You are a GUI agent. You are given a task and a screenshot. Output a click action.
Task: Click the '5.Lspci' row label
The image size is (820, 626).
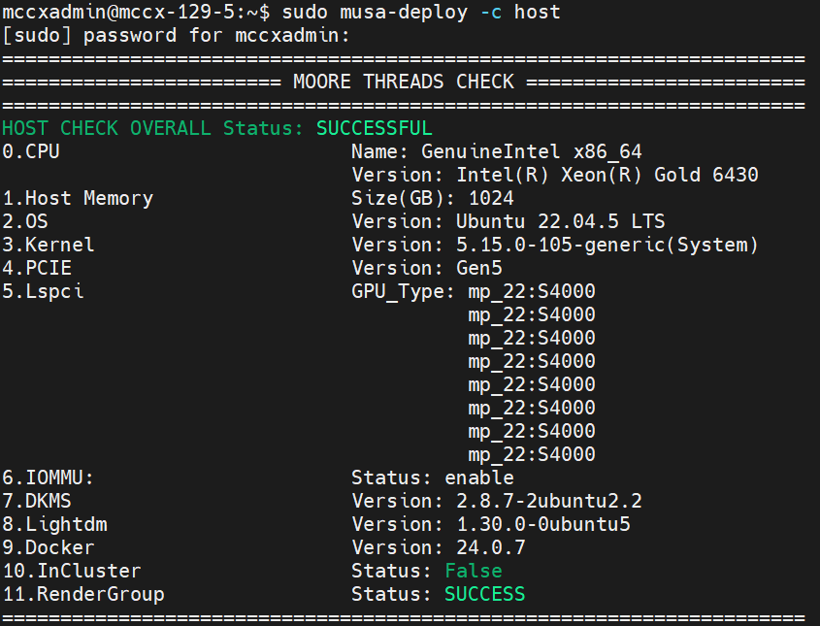click(43, 291)
